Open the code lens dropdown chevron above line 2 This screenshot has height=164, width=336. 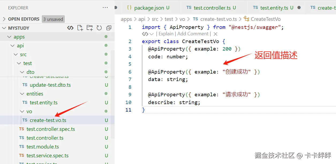tap(152, 34)
